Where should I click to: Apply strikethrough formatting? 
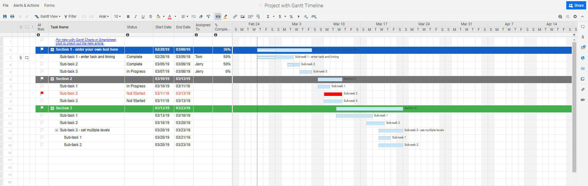tap(151, 16)
